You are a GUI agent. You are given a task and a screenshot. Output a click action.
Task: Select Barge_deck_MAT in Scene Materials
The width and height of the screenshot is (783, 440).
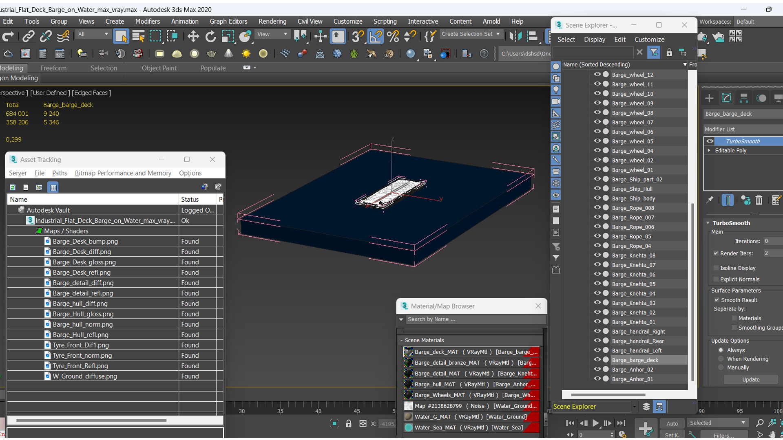pyautogui.click(x=471, y=352)
